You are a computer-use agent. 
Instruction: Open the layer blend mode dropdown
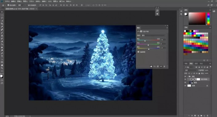pos(191,70)
